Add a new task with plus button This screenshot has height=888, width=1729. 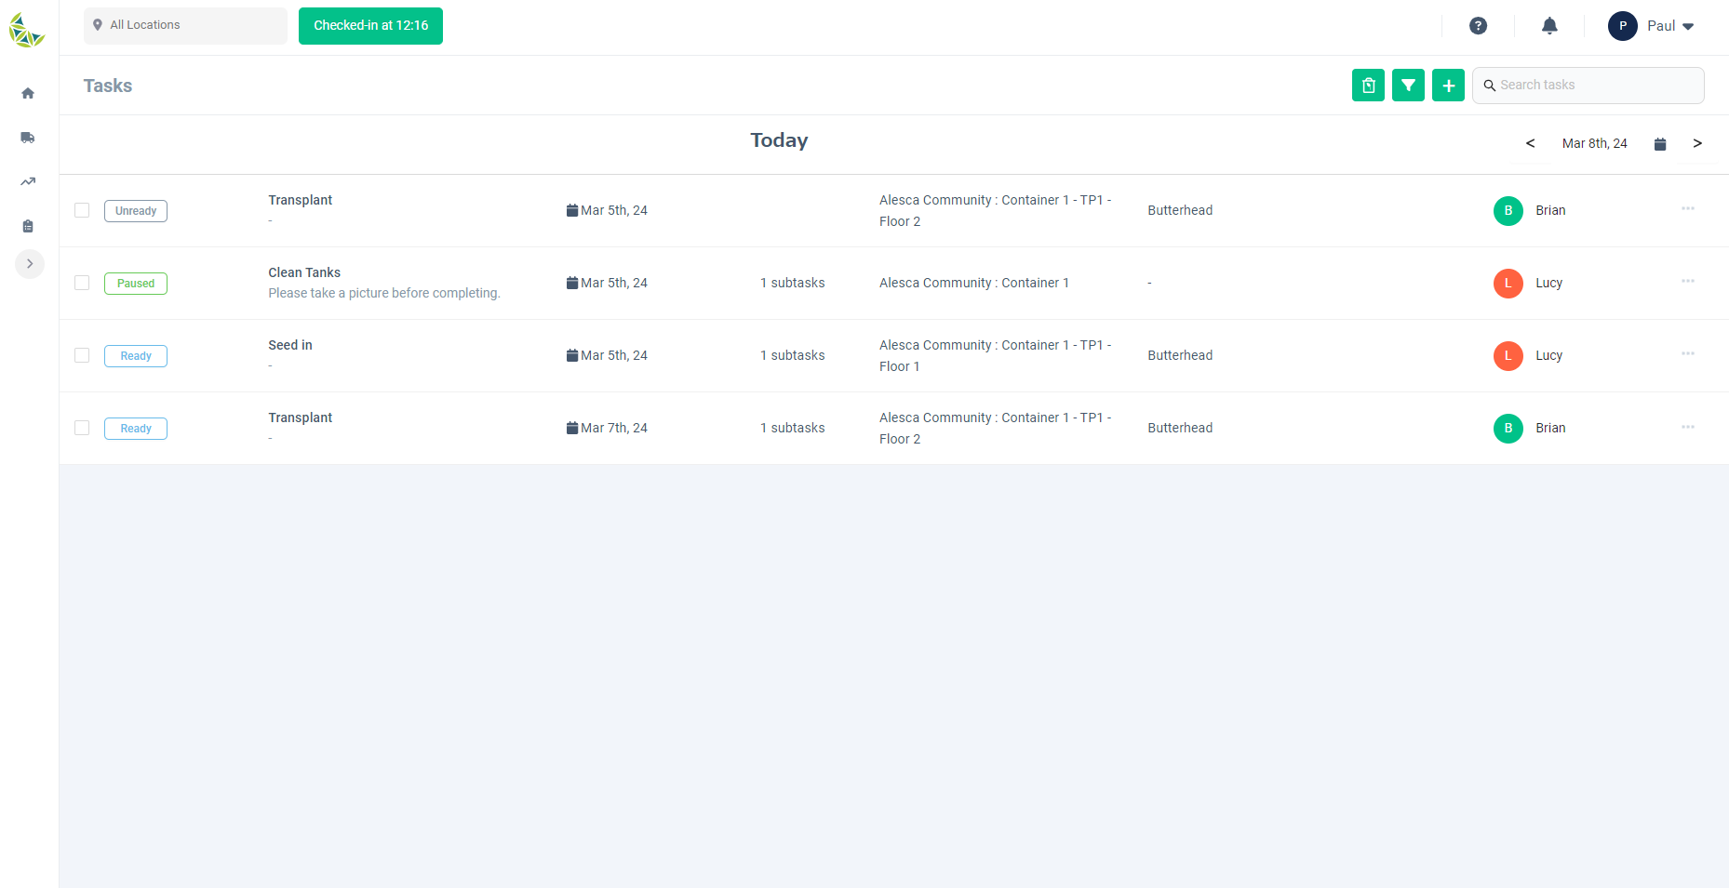tap(1448, 86)
